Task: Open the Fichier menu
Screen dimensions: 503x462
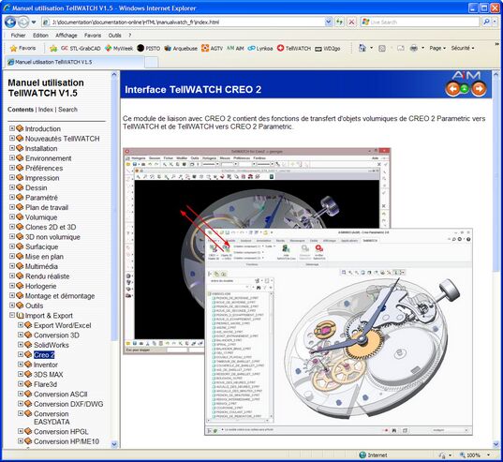Action: point(18,36)
